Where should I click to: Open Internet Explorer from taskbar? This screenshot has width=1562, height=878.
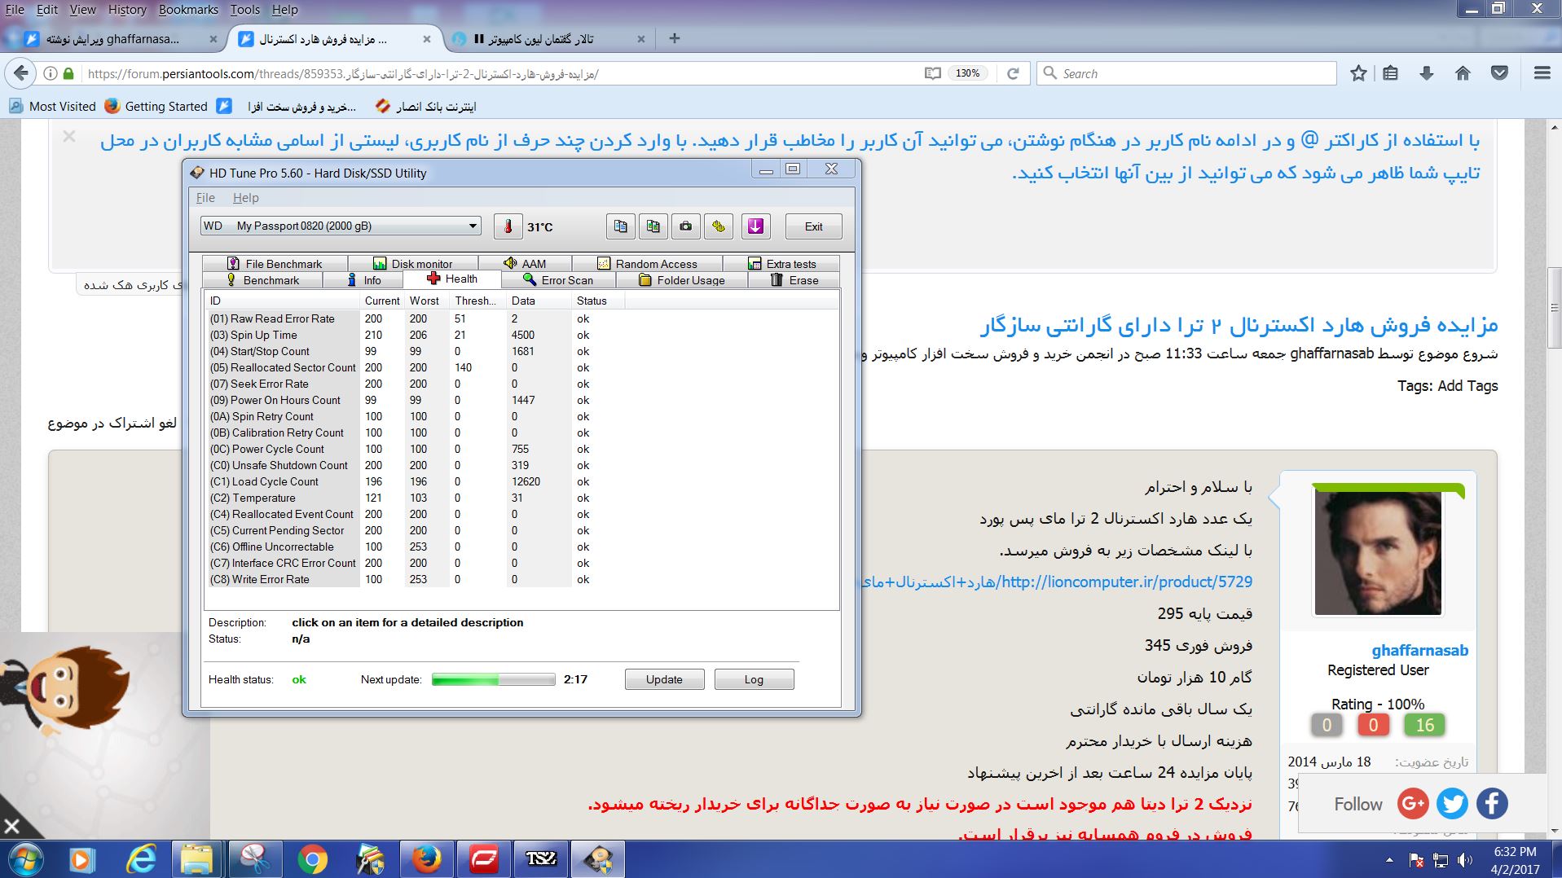pos(142,859)
